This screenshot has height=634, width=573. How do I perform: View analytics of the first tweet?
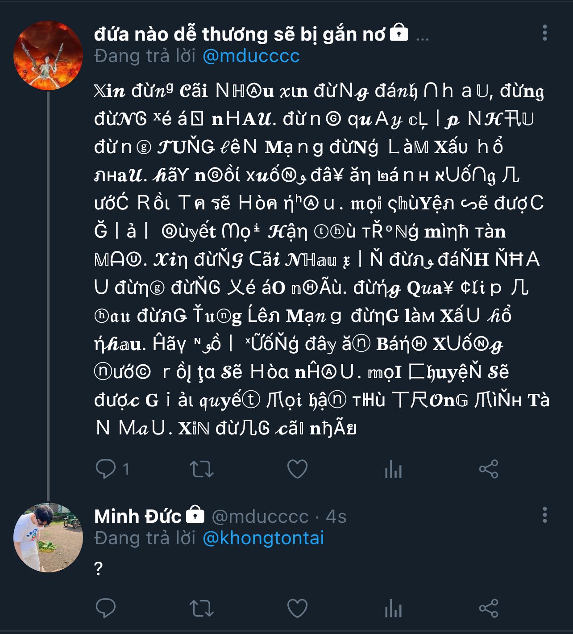click(393, 470)
